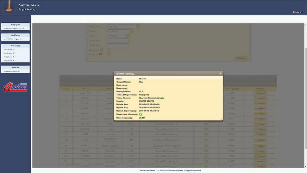Click green check status icon in row 7
Image resolution: width=307 pixels, height=173 pixels.
[x=206, y=124]
